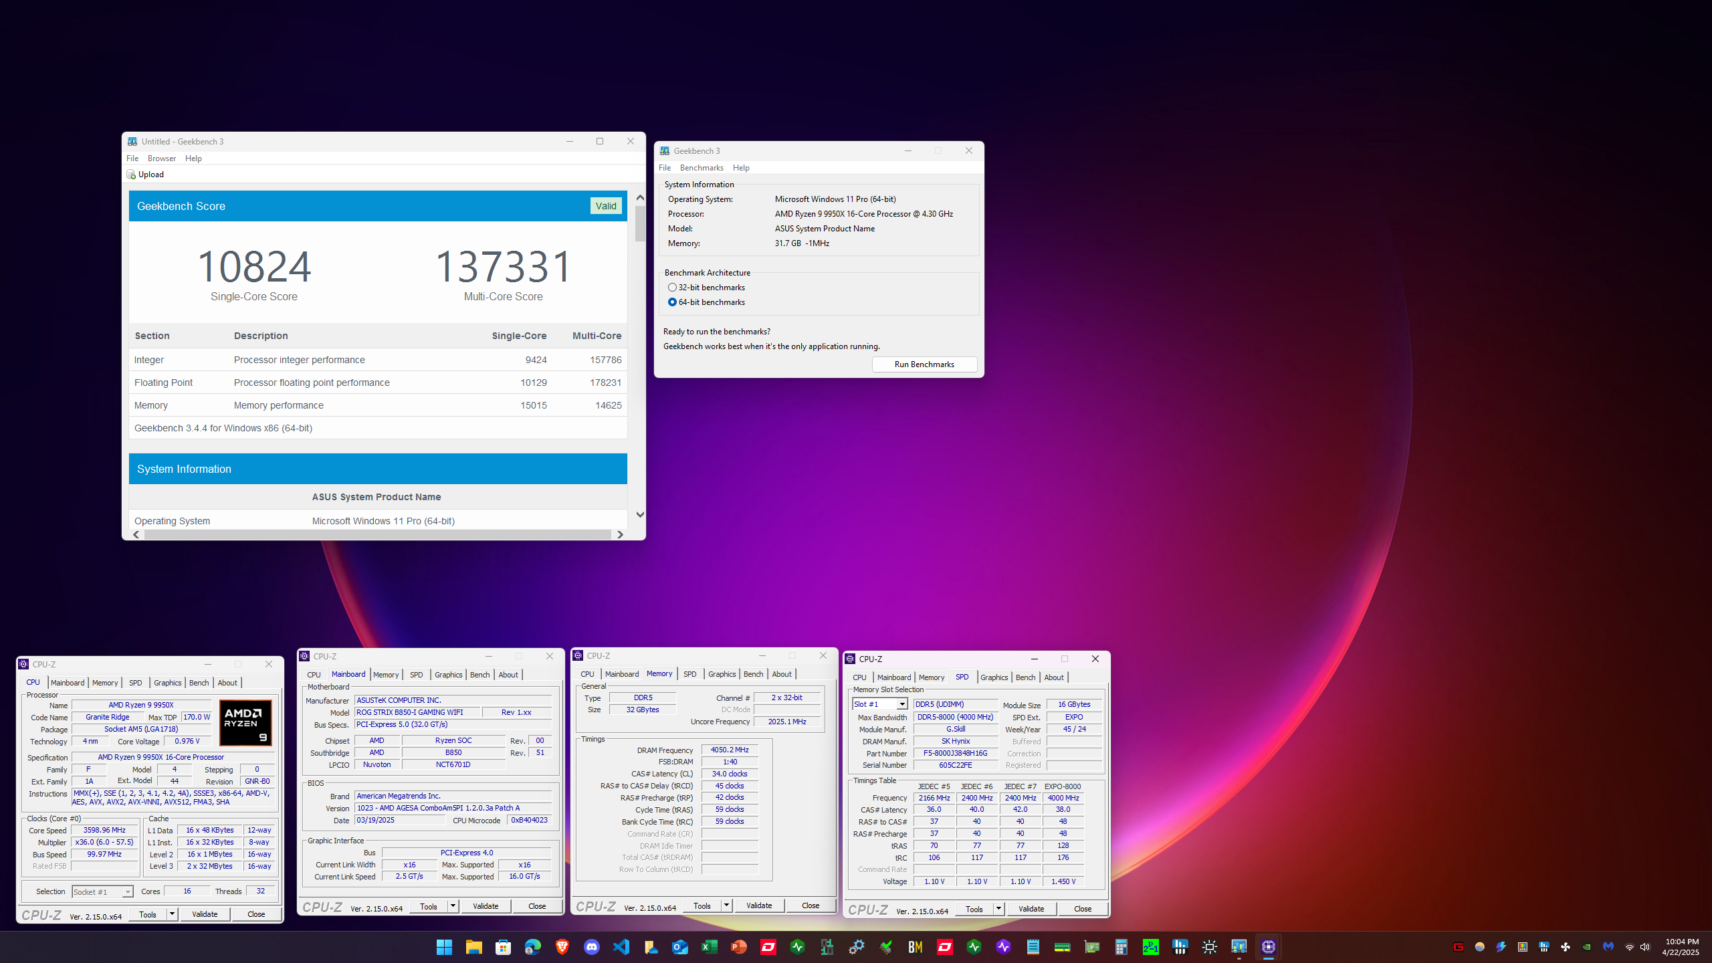Click the DRAM Frequency value 4050.2 MHz
This screenshot has width=1712, height=963.
click(730, 750)
